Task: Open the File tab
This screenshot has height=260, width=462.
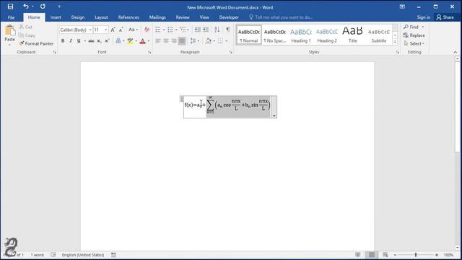Action: pyautogui.click(x=12, y=17)
